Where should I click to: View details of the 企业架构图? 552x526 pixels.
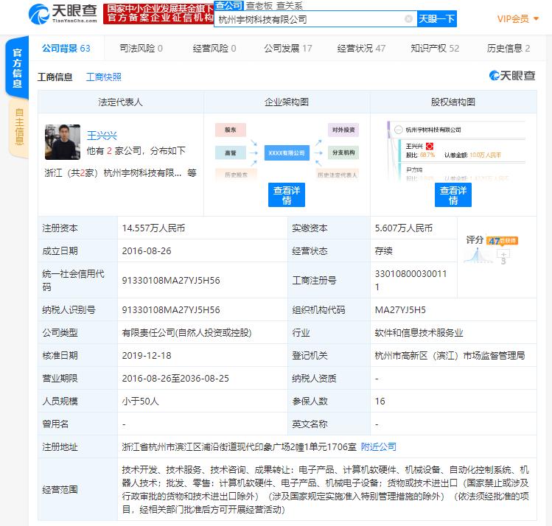point(287,195)
